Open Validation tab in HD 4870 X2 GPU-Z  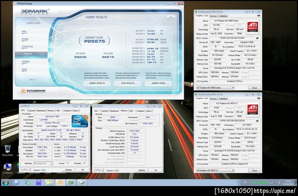223,99
